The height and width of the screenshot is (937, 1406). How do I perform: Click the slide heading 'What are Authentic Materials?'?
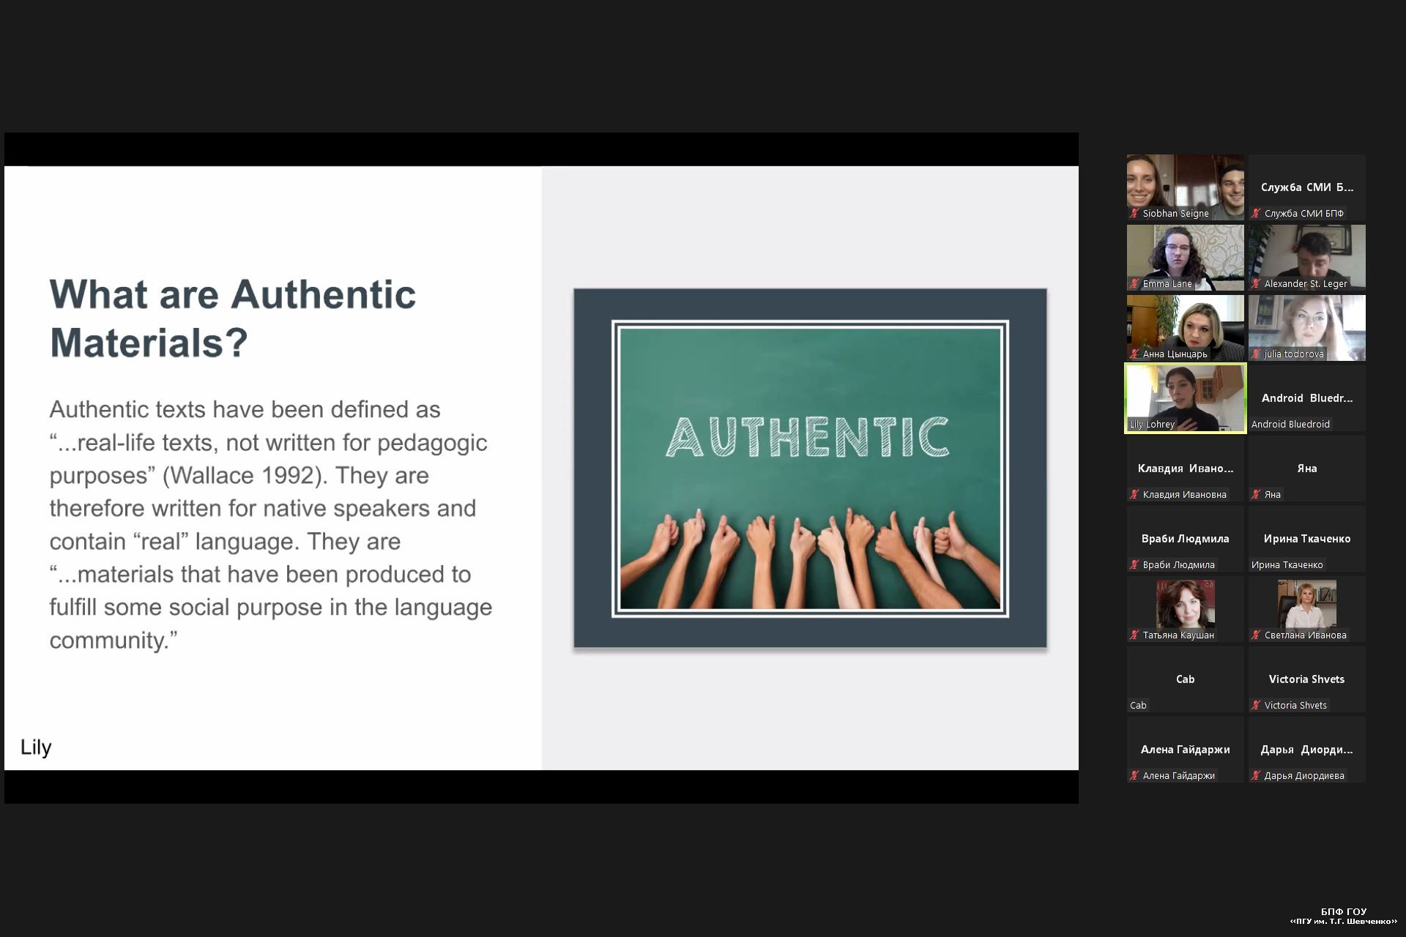point(233,318)
